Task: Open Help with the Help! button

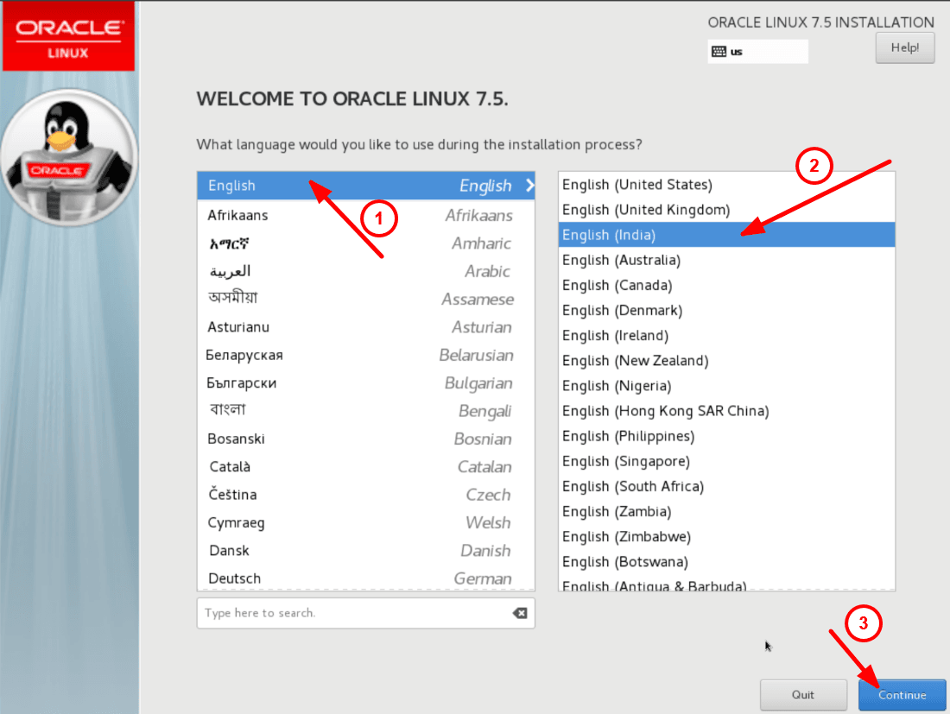Action: (x=904, y=47)
